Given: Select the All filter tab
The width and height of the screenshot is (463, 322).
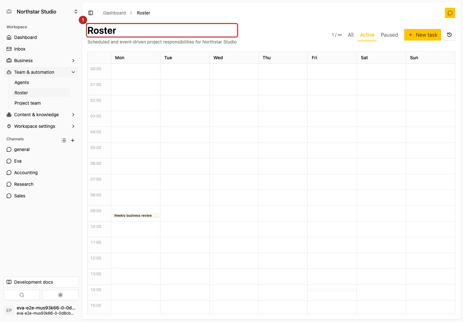Looking at the screenshot, I should pyautogui.click(x=351, y=35).
